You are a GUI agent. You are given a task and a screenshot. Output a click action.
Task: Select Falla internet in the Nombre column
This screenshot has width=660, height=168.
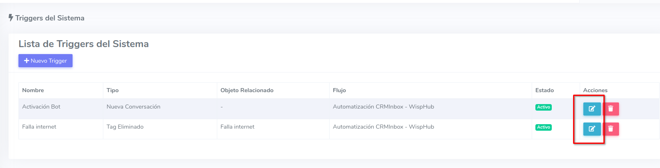click(x=39, y=127)
